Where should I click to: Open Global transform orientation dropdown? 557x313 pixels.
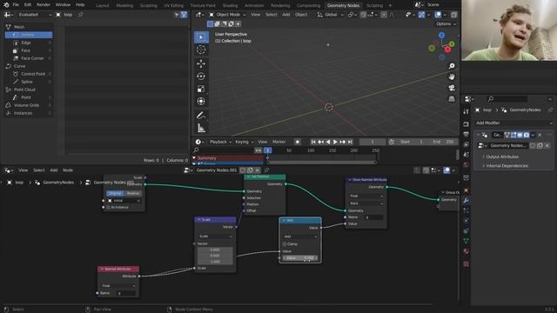(x=331, y=15)
